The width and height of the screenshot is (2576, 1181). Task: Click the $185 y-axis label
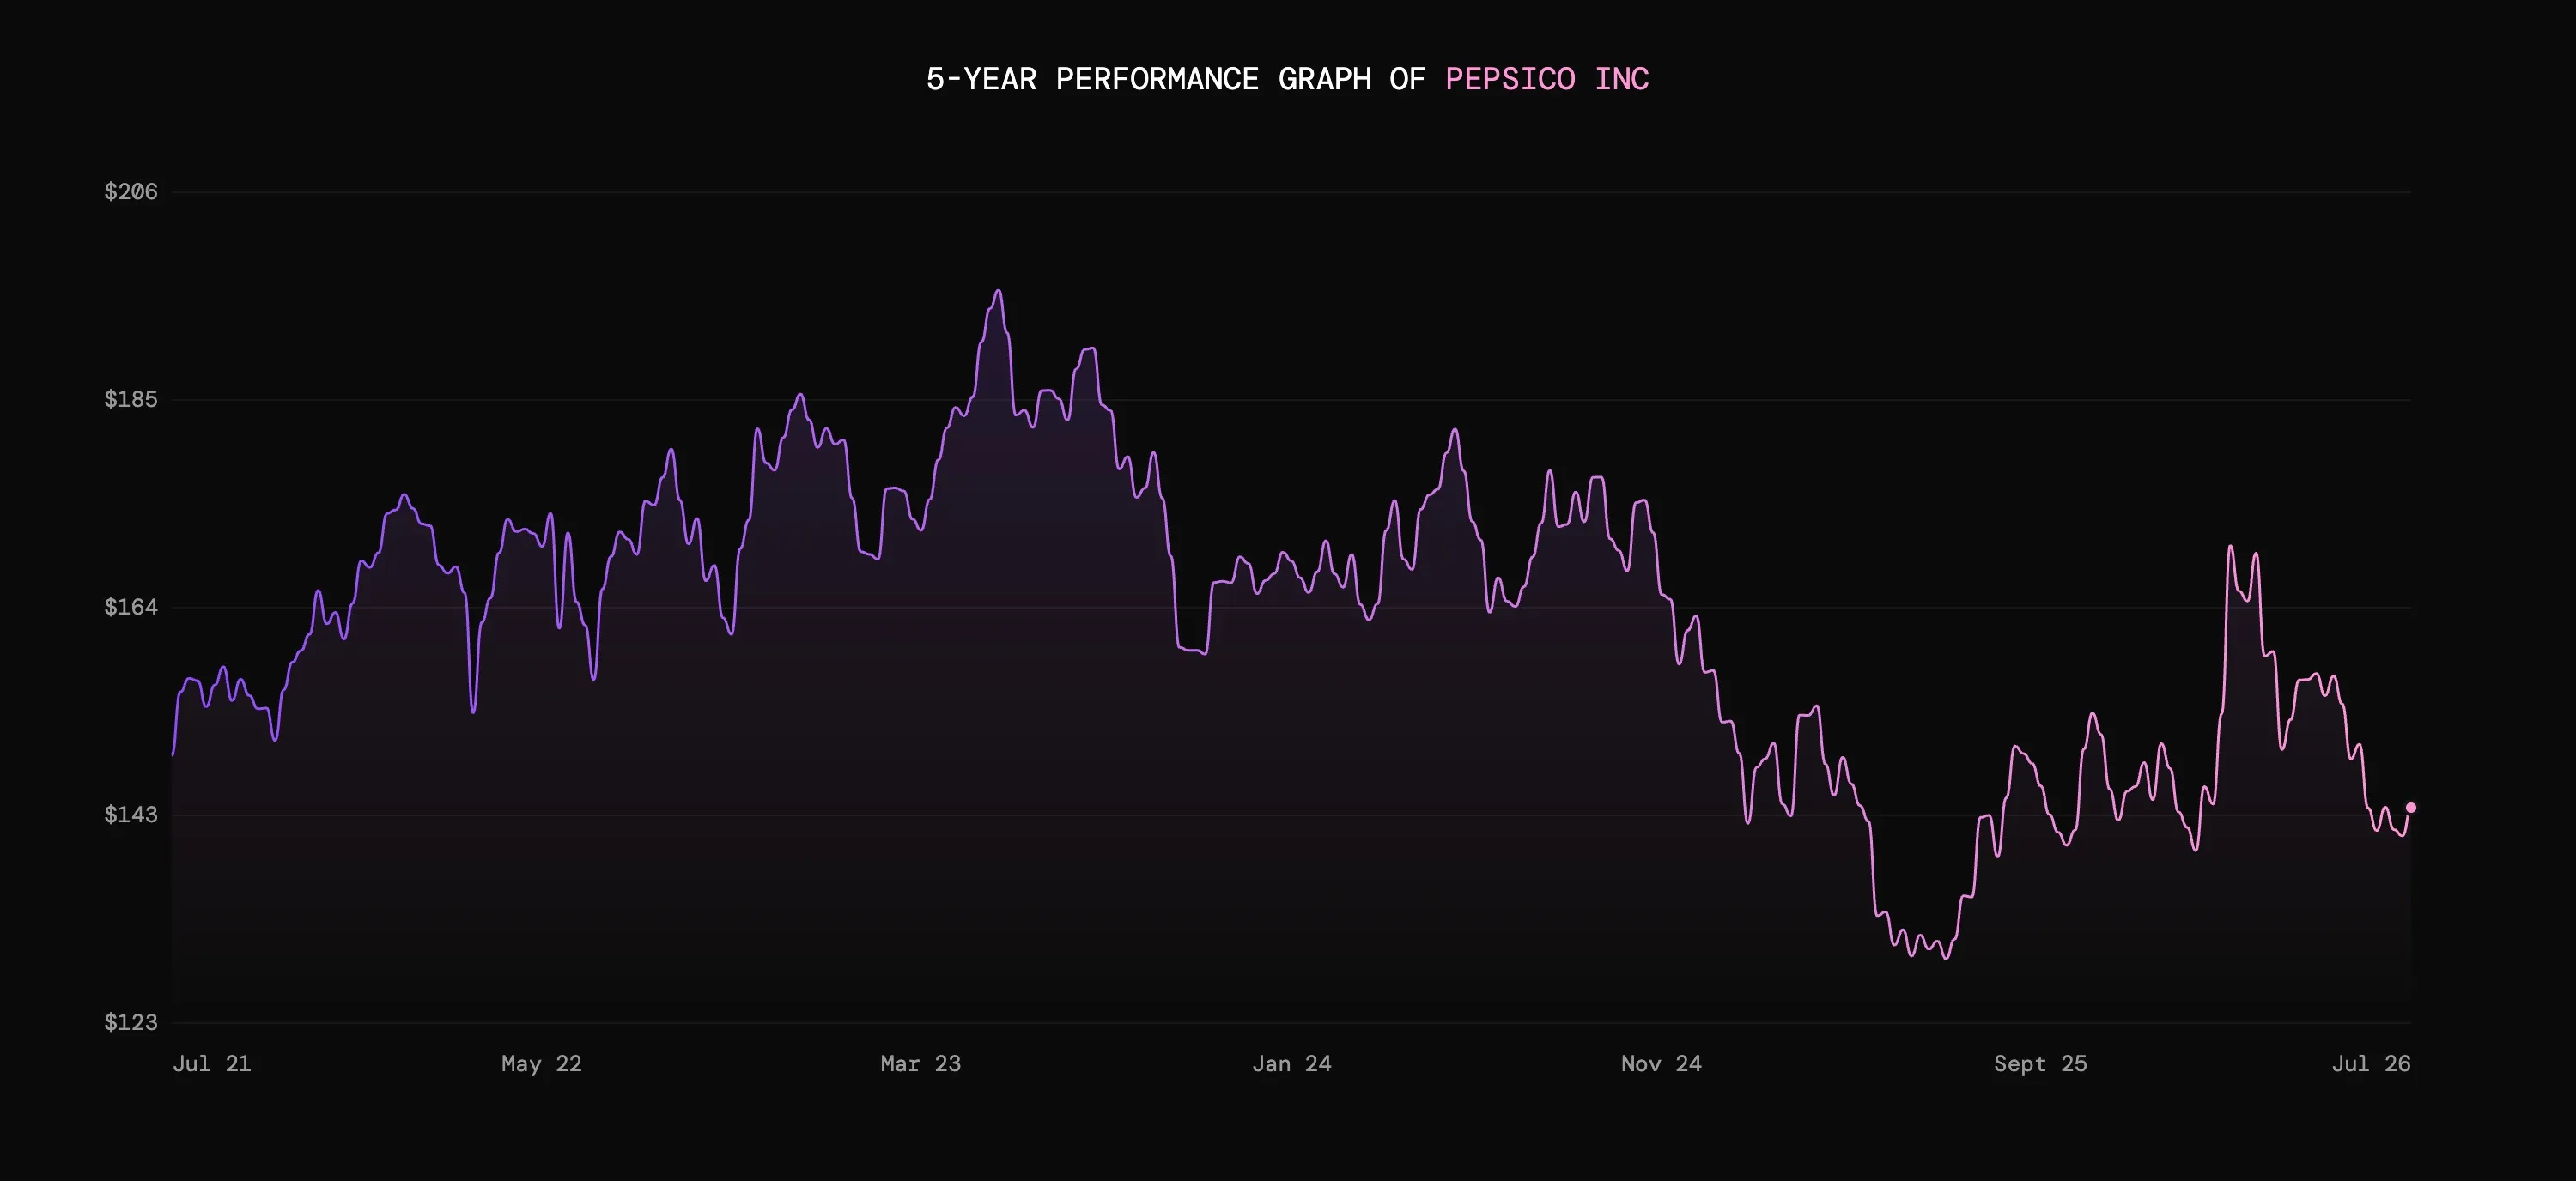tap(131, 400)
